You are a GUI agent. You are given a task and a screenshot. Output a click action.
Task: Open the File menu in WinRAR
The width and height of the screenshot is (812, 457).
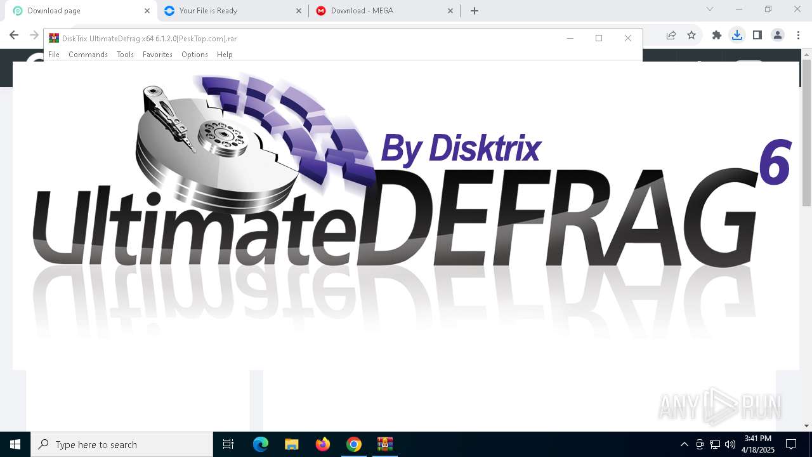tap(54, 55)
